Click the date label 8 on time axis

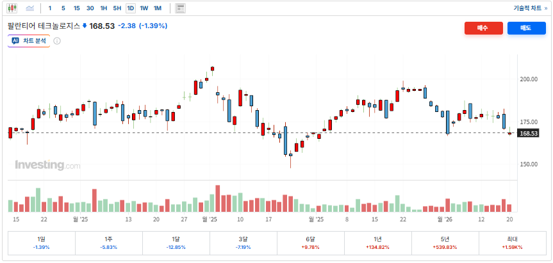(x=347, y=219)
